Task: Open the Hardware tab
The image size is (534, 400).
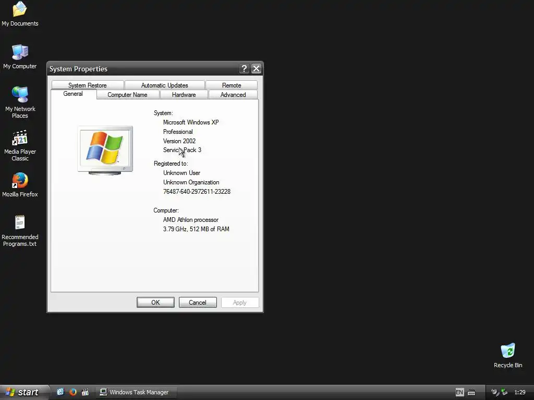Action: pos(184,95)
